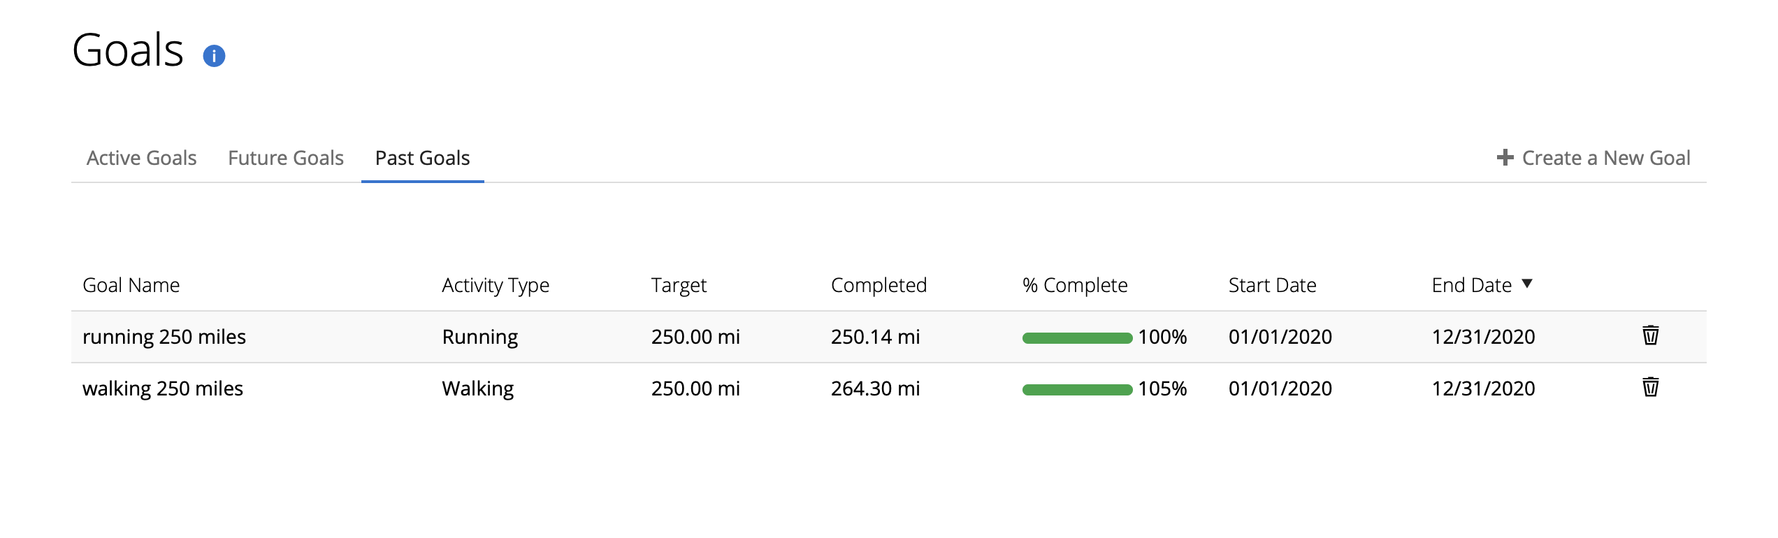This screenshot has height=538, width=1778.
Task: Sort by % Complete column header
Action: pos(1074,285)
